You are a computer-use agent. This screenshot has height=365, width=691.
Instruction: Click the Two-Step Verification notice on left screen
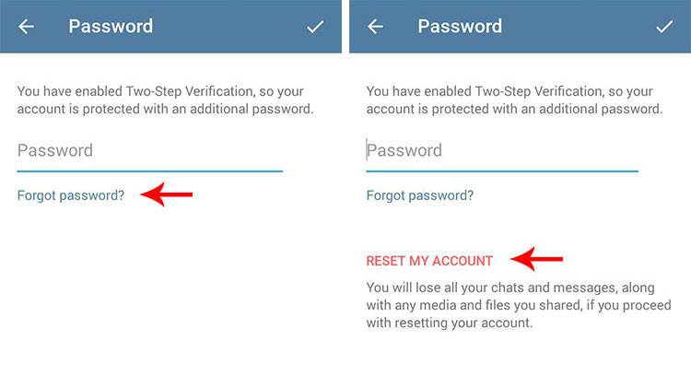click(x=165, y=100)
